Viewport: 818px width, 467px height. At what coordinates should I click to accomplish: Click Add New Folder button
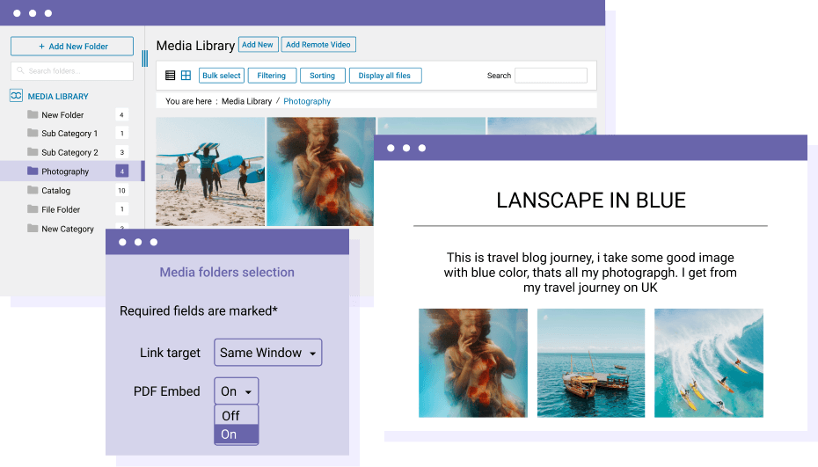tap(72, 46)
